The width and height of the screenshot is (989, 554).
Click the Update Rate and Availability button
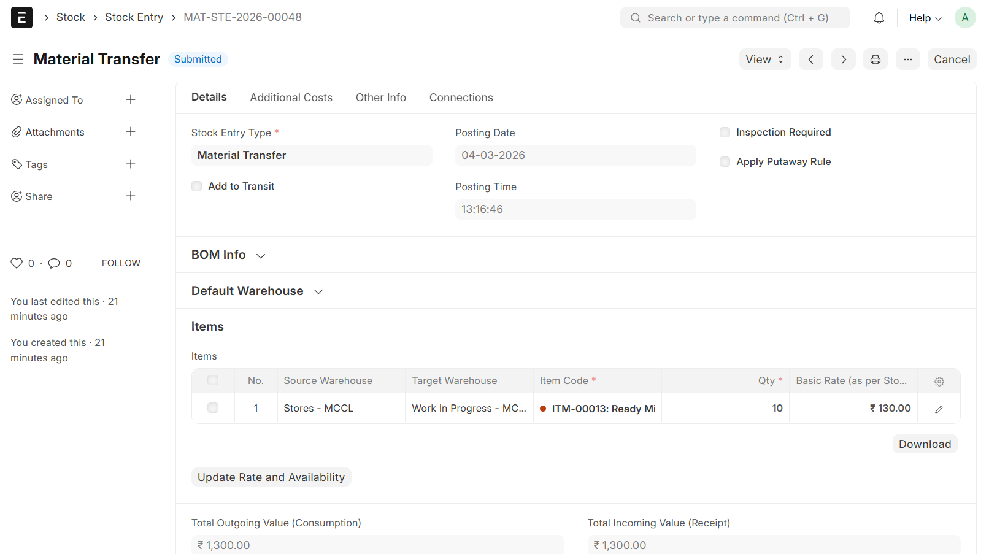pyautogui.click(x=271, y=477)
